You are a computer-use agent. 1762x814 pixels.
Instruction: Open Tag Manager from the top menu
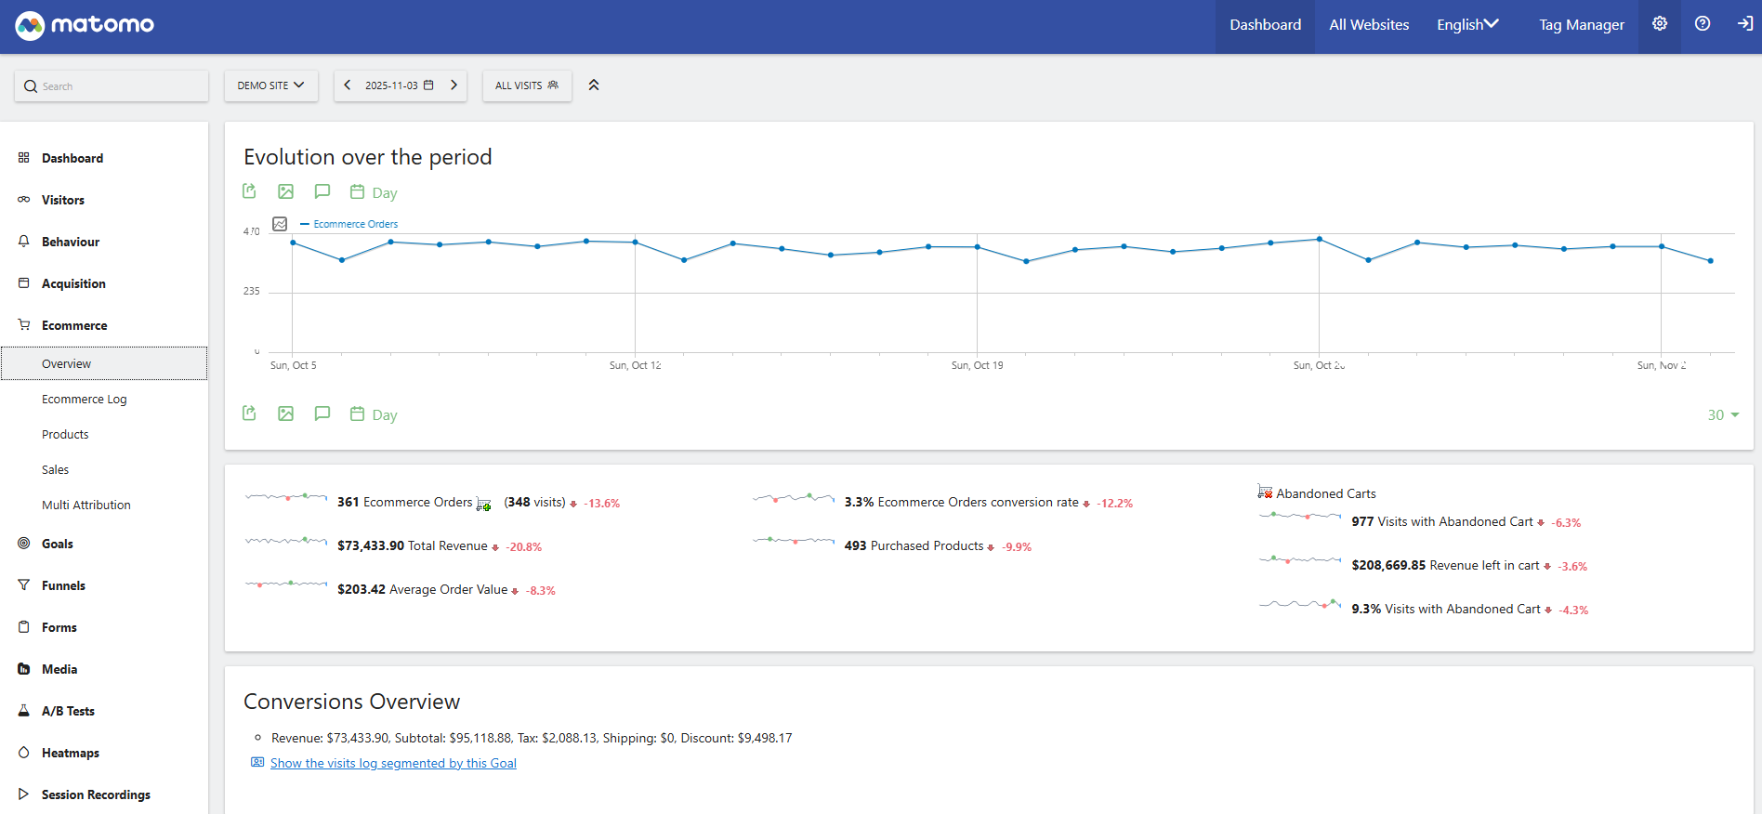click(1581, 25)
